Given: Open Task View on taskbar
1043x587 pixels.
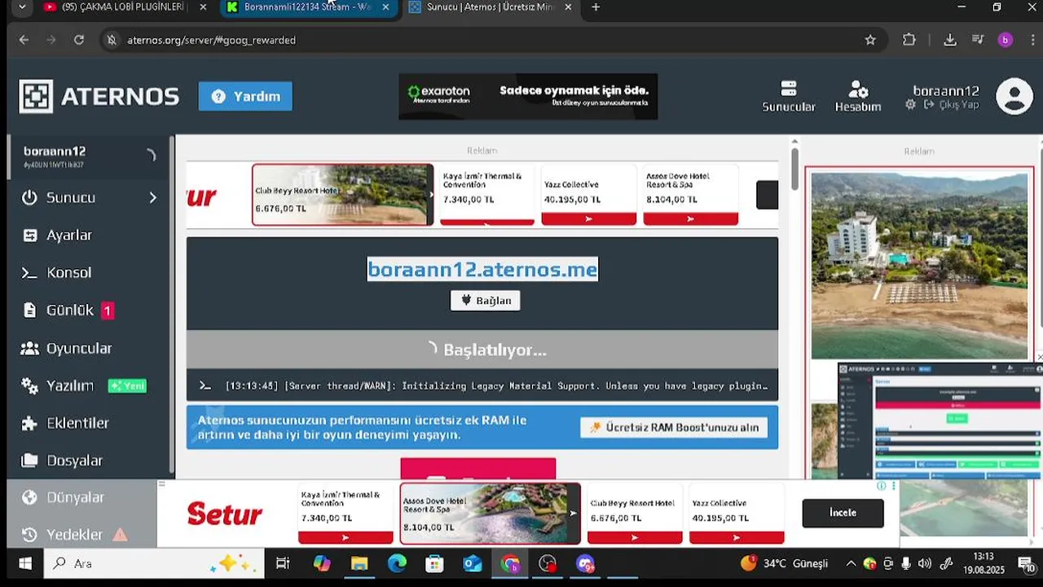Looking at the screenshot, I should [283, 563].
